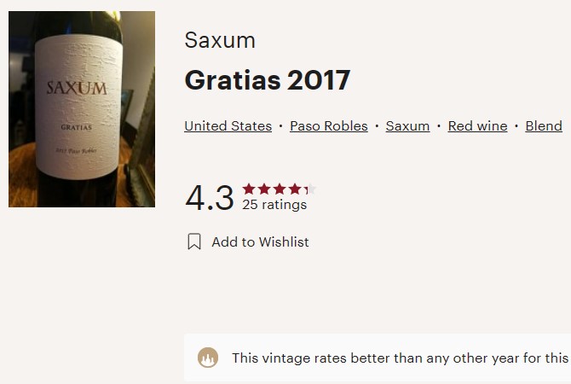Viewport: 571px width, 384px height.
Task: Open the Red wine category link
Action: coord(477,125)
